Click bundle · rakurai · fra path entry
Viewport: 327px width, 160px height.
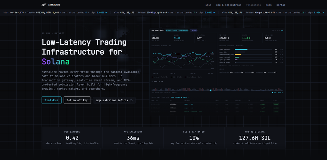coord(193,111)
